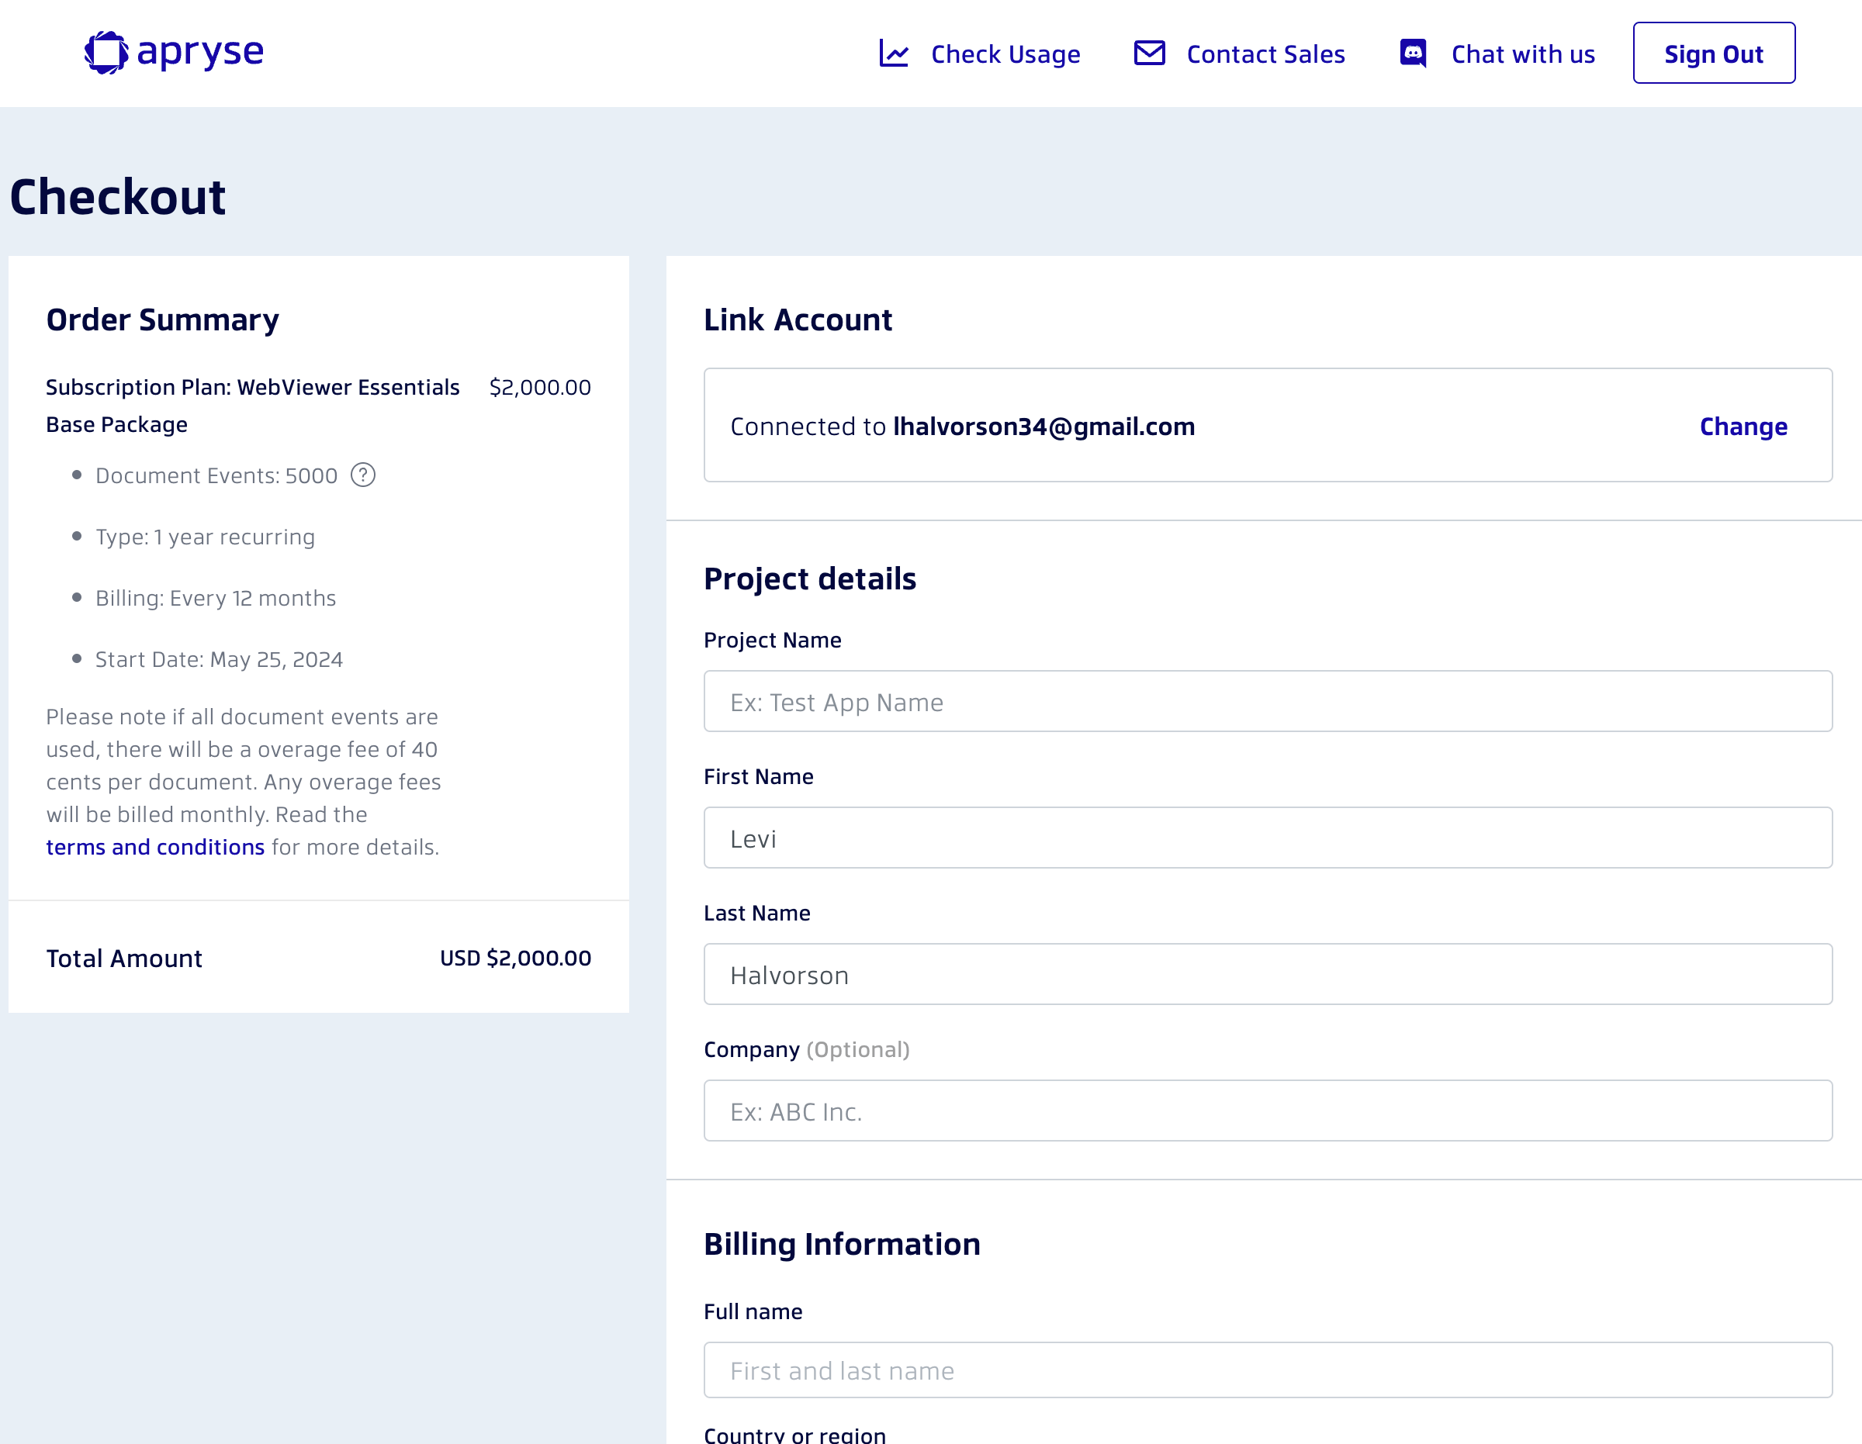Screen dimensions: 1862x1444
Task: Click the Subscription Plan $2,000.00 price
Action: 540,387
